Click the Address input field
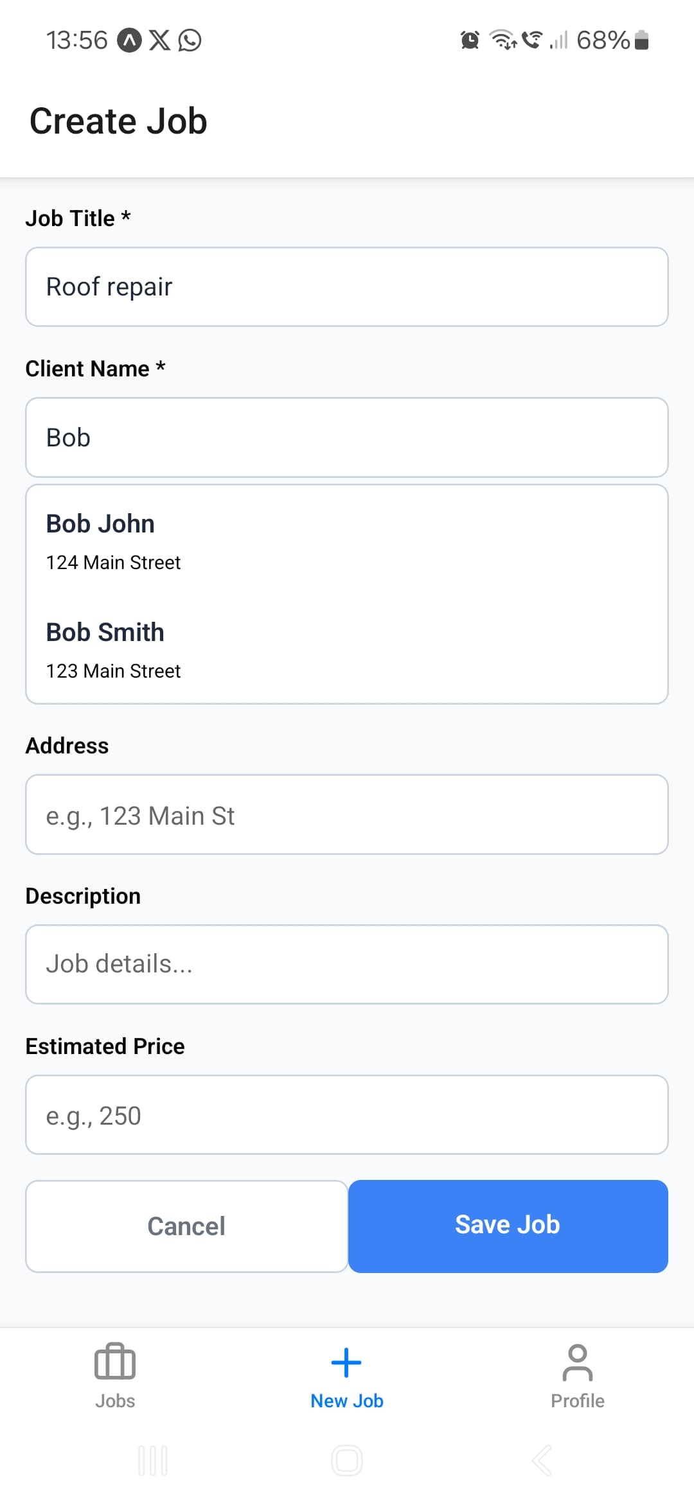 coord(347,814)
